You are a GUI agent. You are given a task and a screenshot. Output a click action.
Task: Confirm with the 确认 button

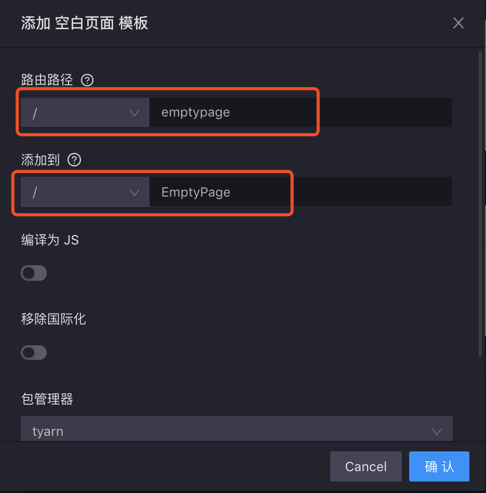tap(439, 466)
